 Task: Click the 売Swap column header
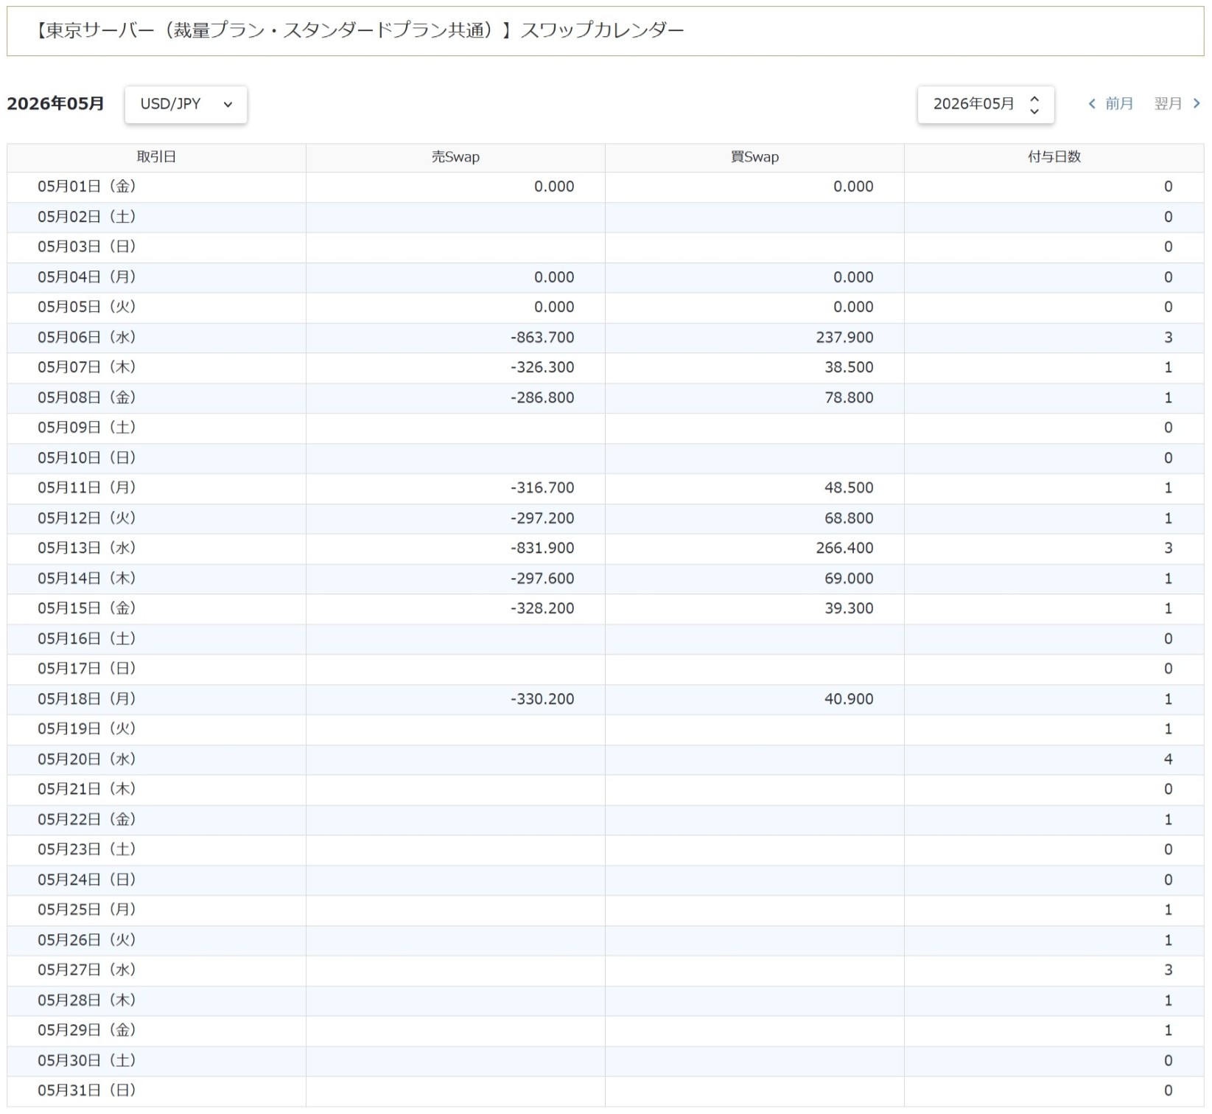click(455, 157)
